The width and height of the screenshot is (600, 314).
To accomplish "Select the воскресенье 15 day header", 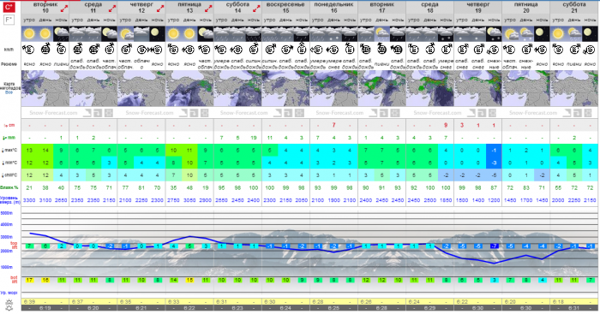I will pos(285,8).
